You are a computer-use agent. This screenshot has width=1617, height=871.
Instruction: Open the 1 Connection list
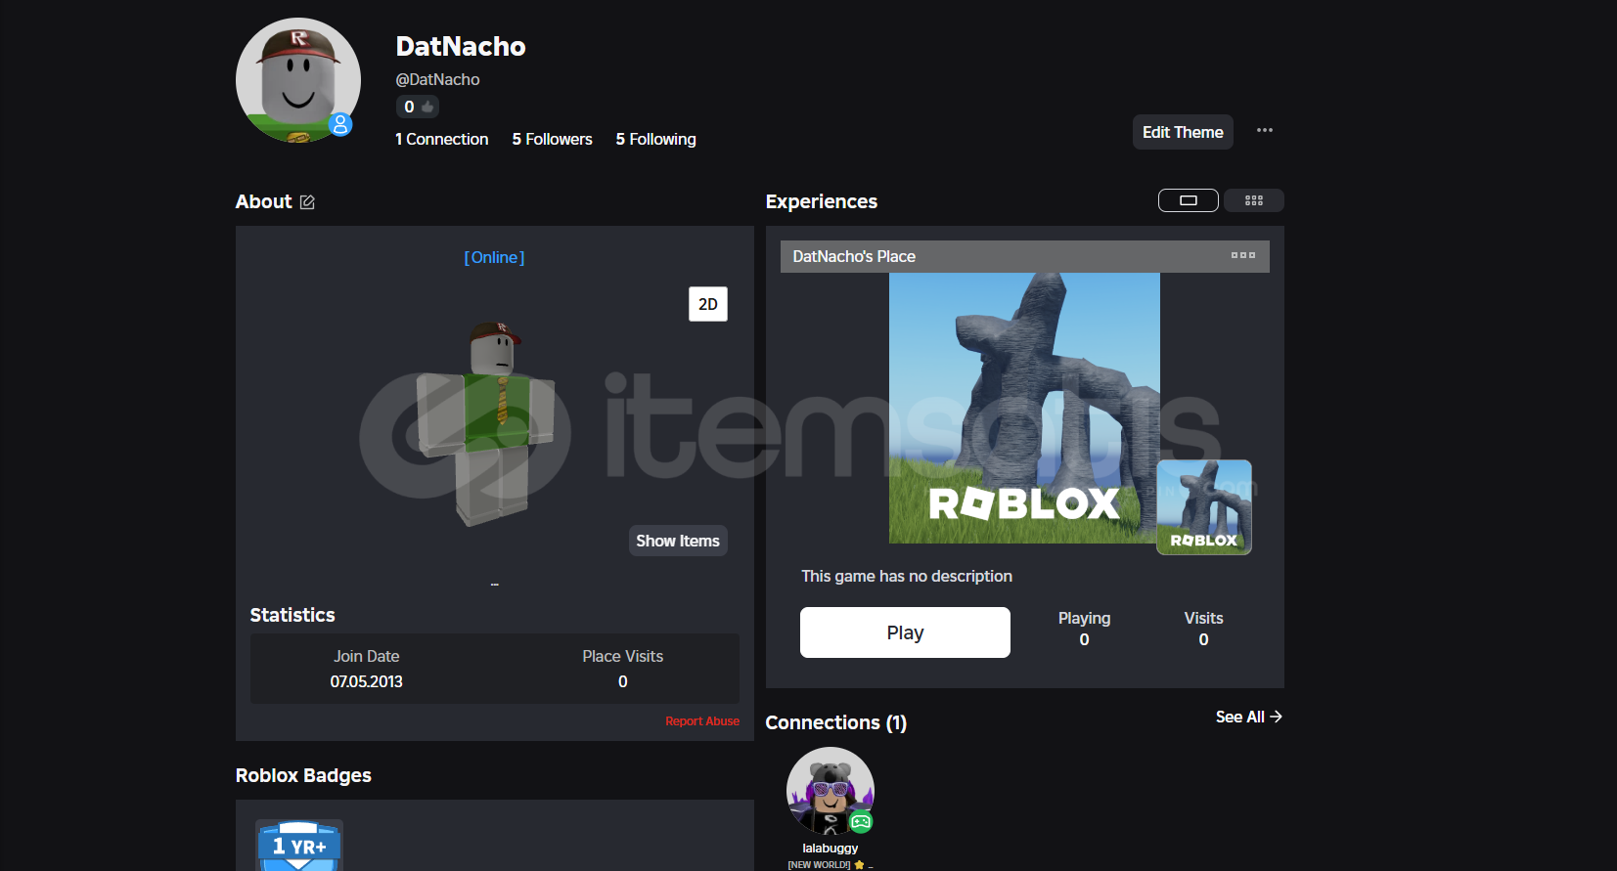click(441, 139)
